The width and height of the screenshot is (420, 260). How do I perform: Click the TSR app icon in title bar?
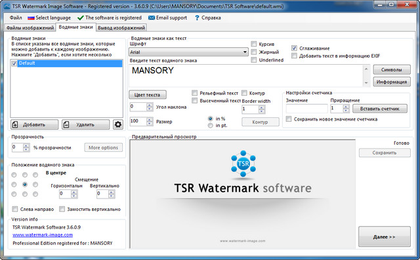7,6
